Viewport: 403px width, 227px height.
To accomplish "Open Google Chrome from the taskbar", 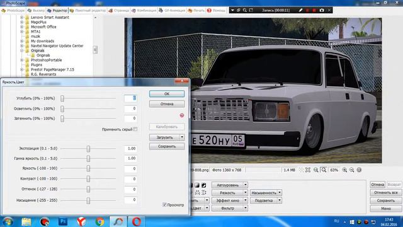I will coord(99,221).
